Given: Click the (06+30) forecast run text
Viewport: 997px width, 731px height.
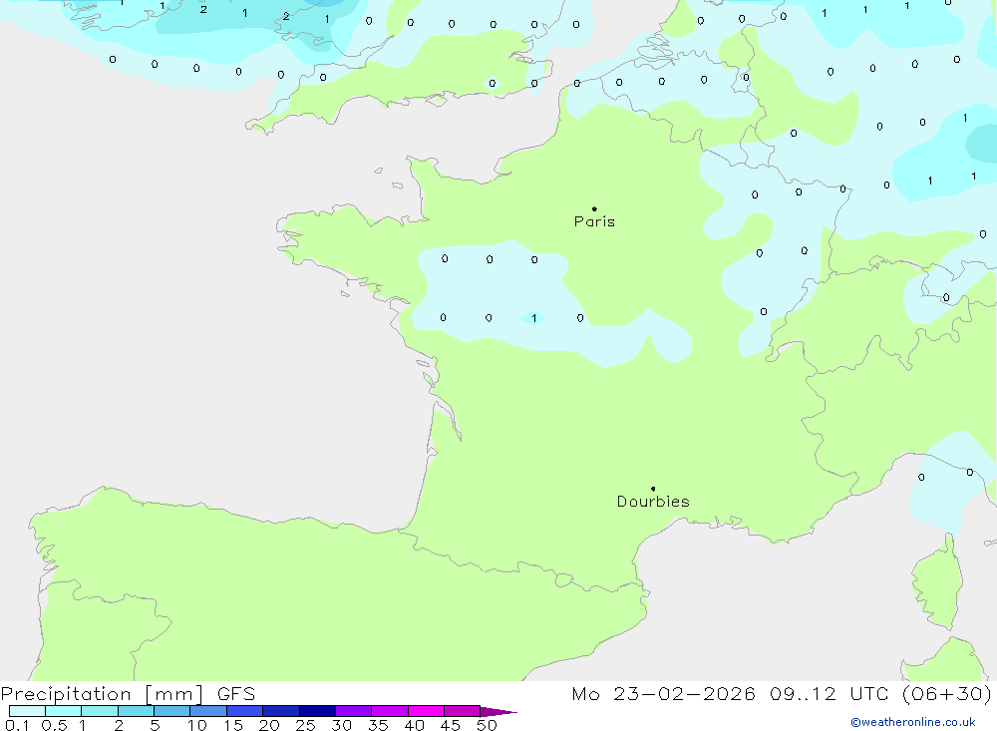Looking at the screenshot, I should pyautogui.click(x=947, y=693).
